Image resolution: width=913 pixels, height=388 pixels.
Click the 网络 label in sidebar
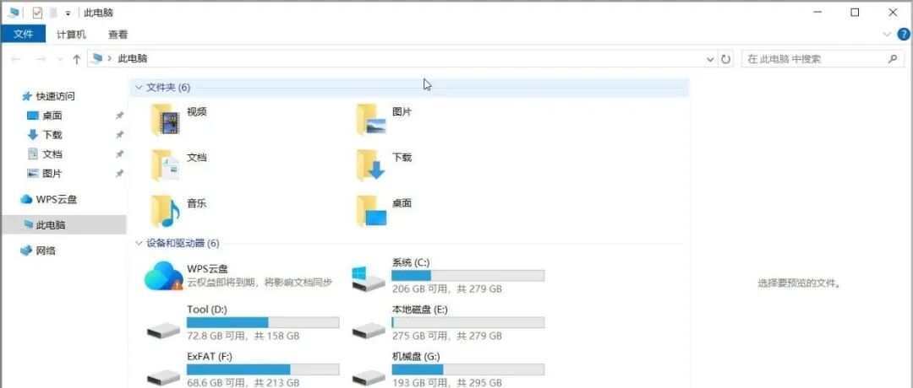(46, 251)
